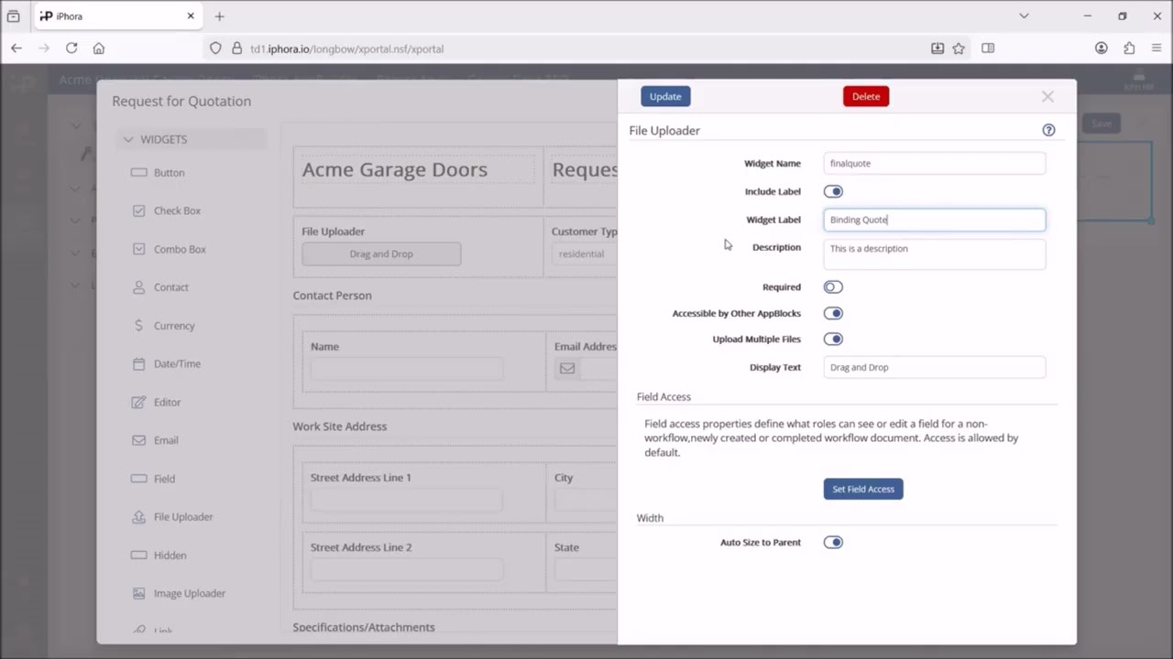The image size is (1173, 659).
Task: Click the 'Field Access' section heading
Action: 663,396
